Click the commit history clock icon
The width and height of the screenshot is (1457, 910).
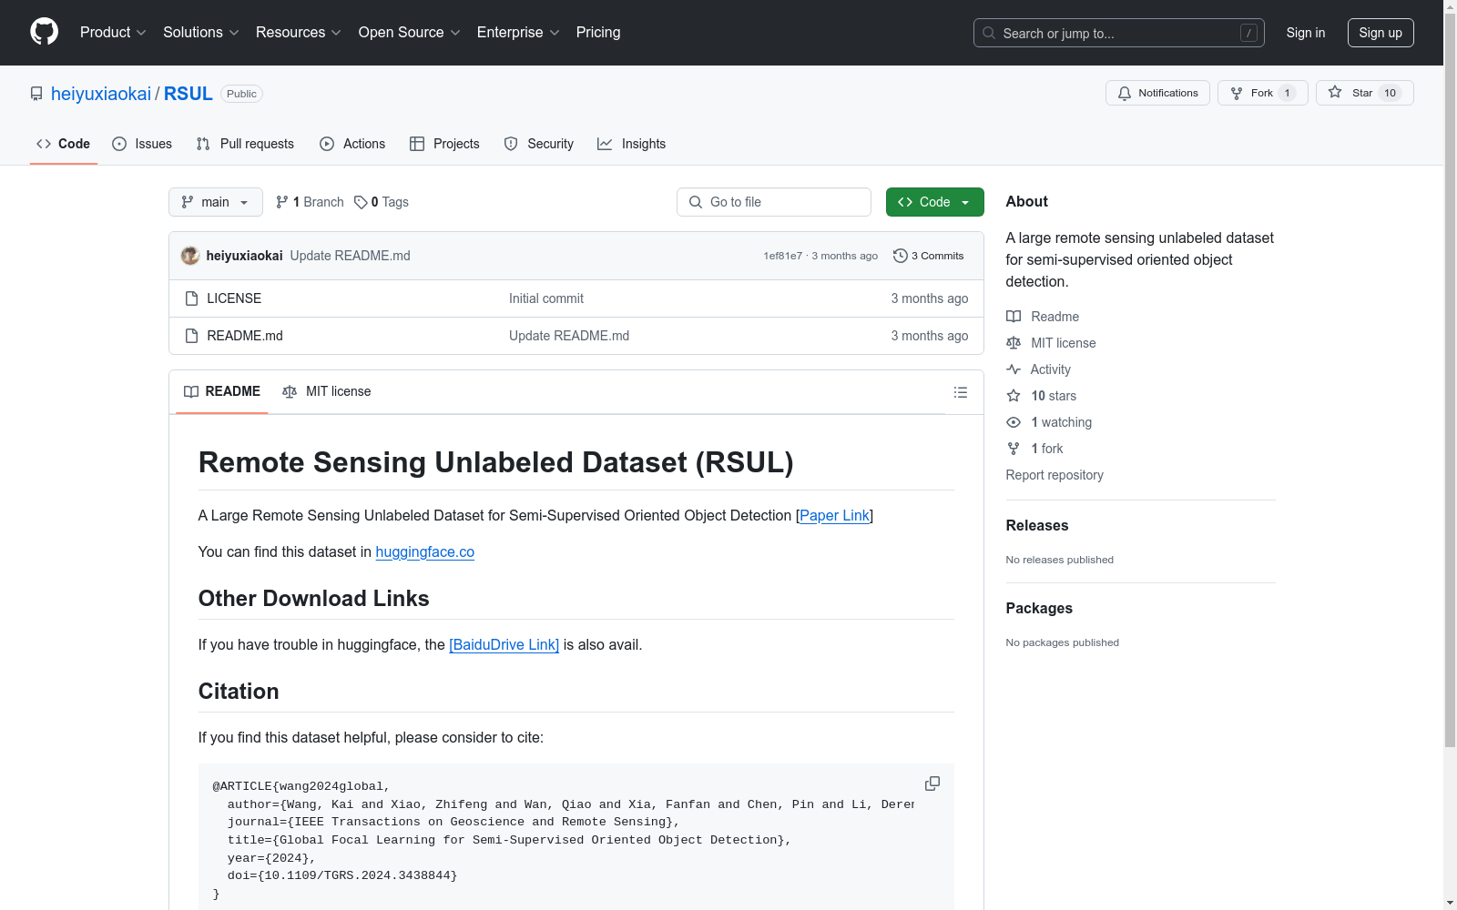[x=901, y=256]
